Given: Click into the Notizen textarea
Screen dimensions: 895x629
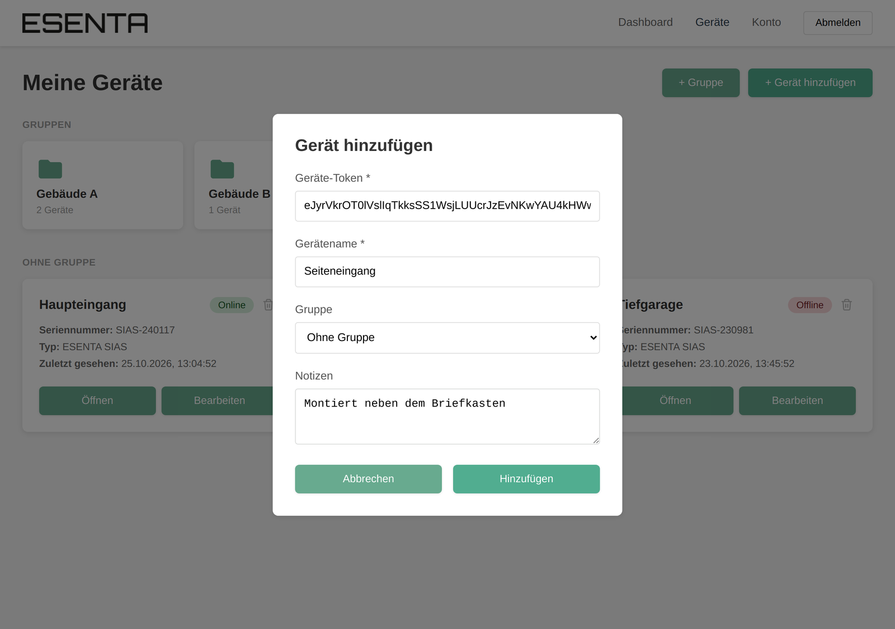Looking at the screenshot, I should tap(447, 417).
